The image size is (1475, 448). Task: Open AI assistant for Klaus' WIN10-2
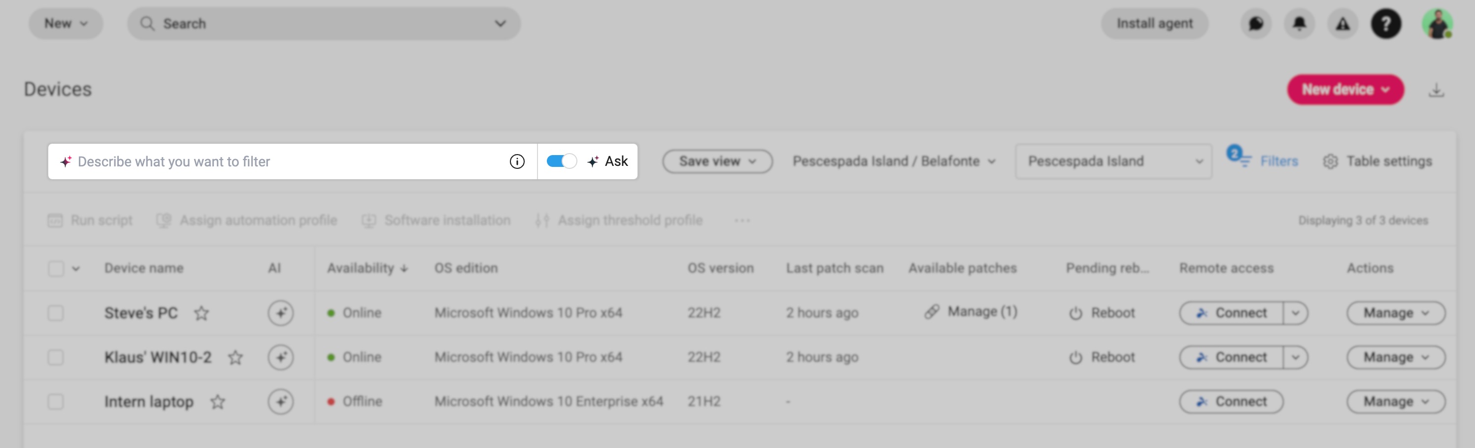281,357
